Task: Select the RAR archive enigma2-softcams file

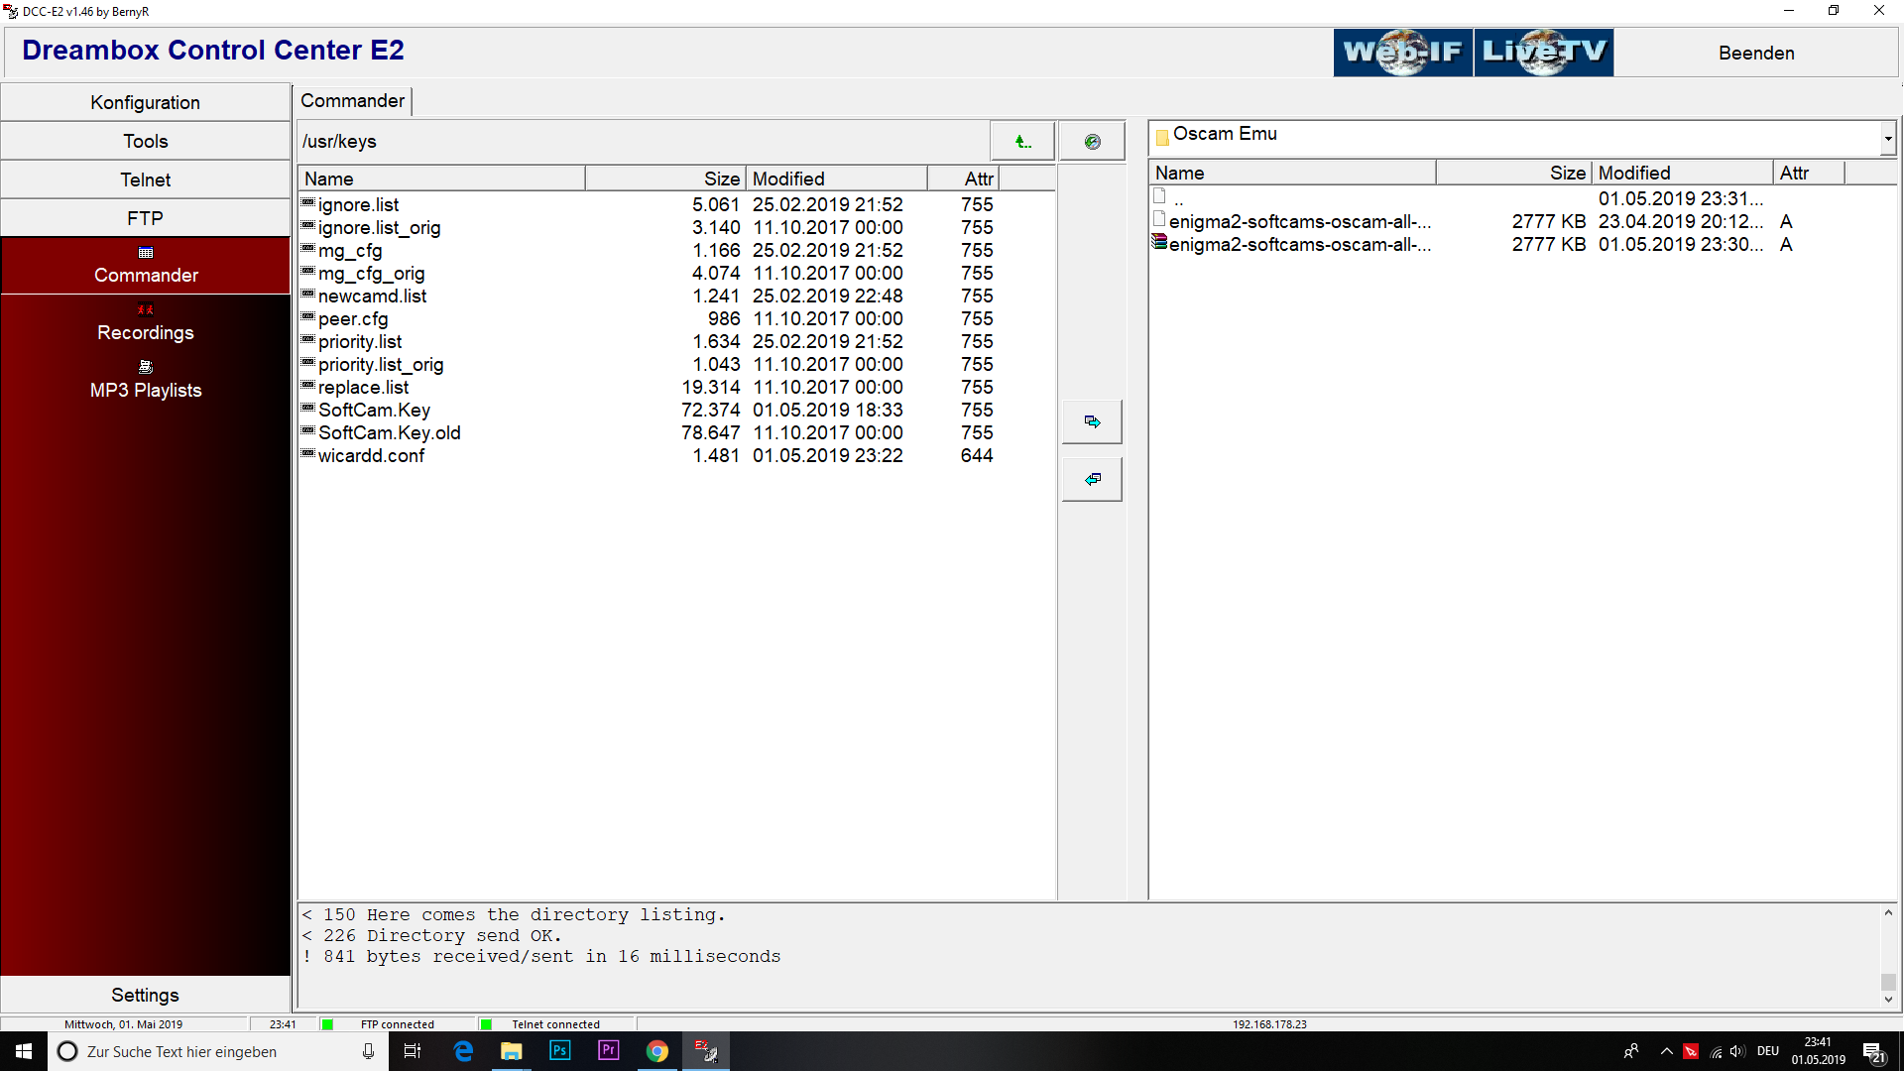Action: tap(1299, 245)
